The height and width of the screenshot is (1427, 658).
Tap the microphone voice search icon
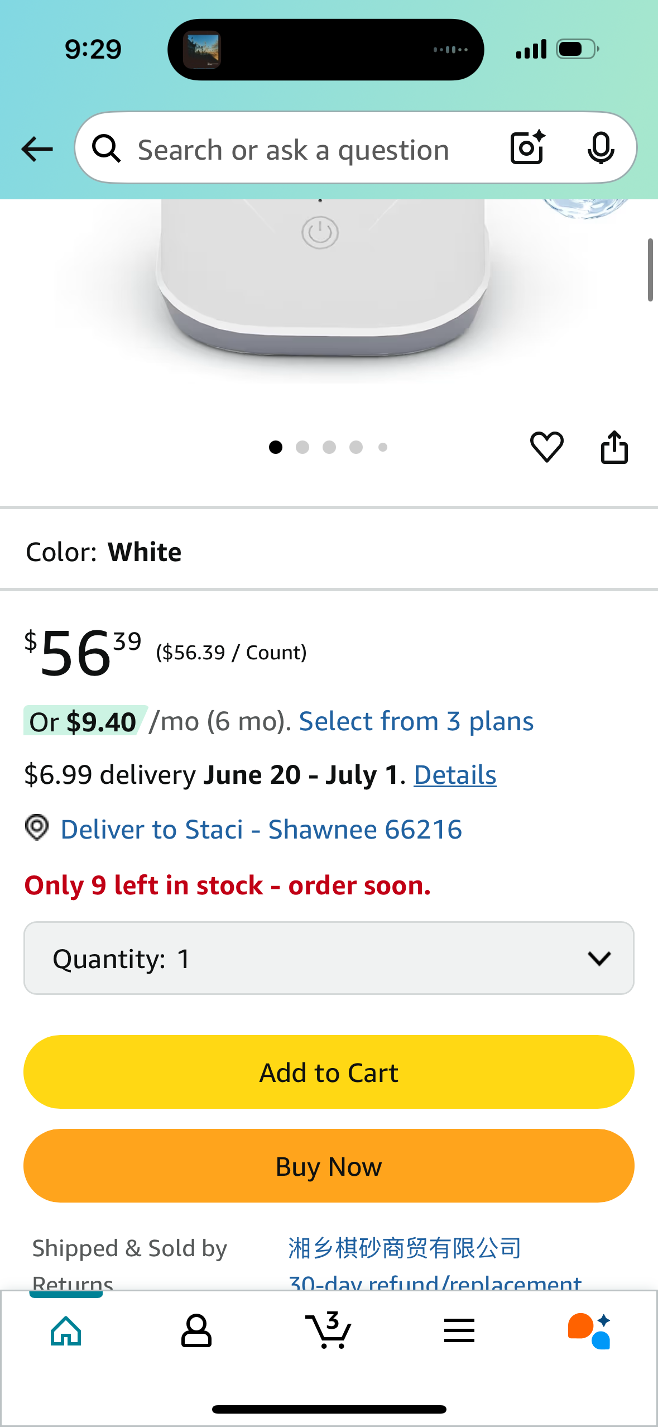coord(601,149)
